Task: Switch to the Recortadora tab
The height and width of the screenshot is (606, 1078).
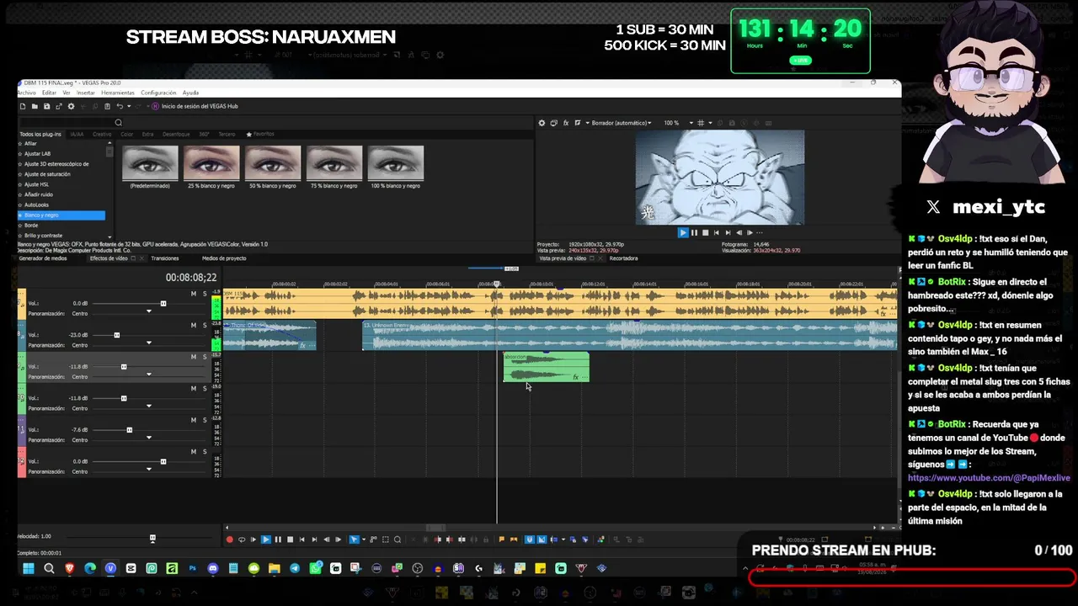Action: (x=623, y=258)
